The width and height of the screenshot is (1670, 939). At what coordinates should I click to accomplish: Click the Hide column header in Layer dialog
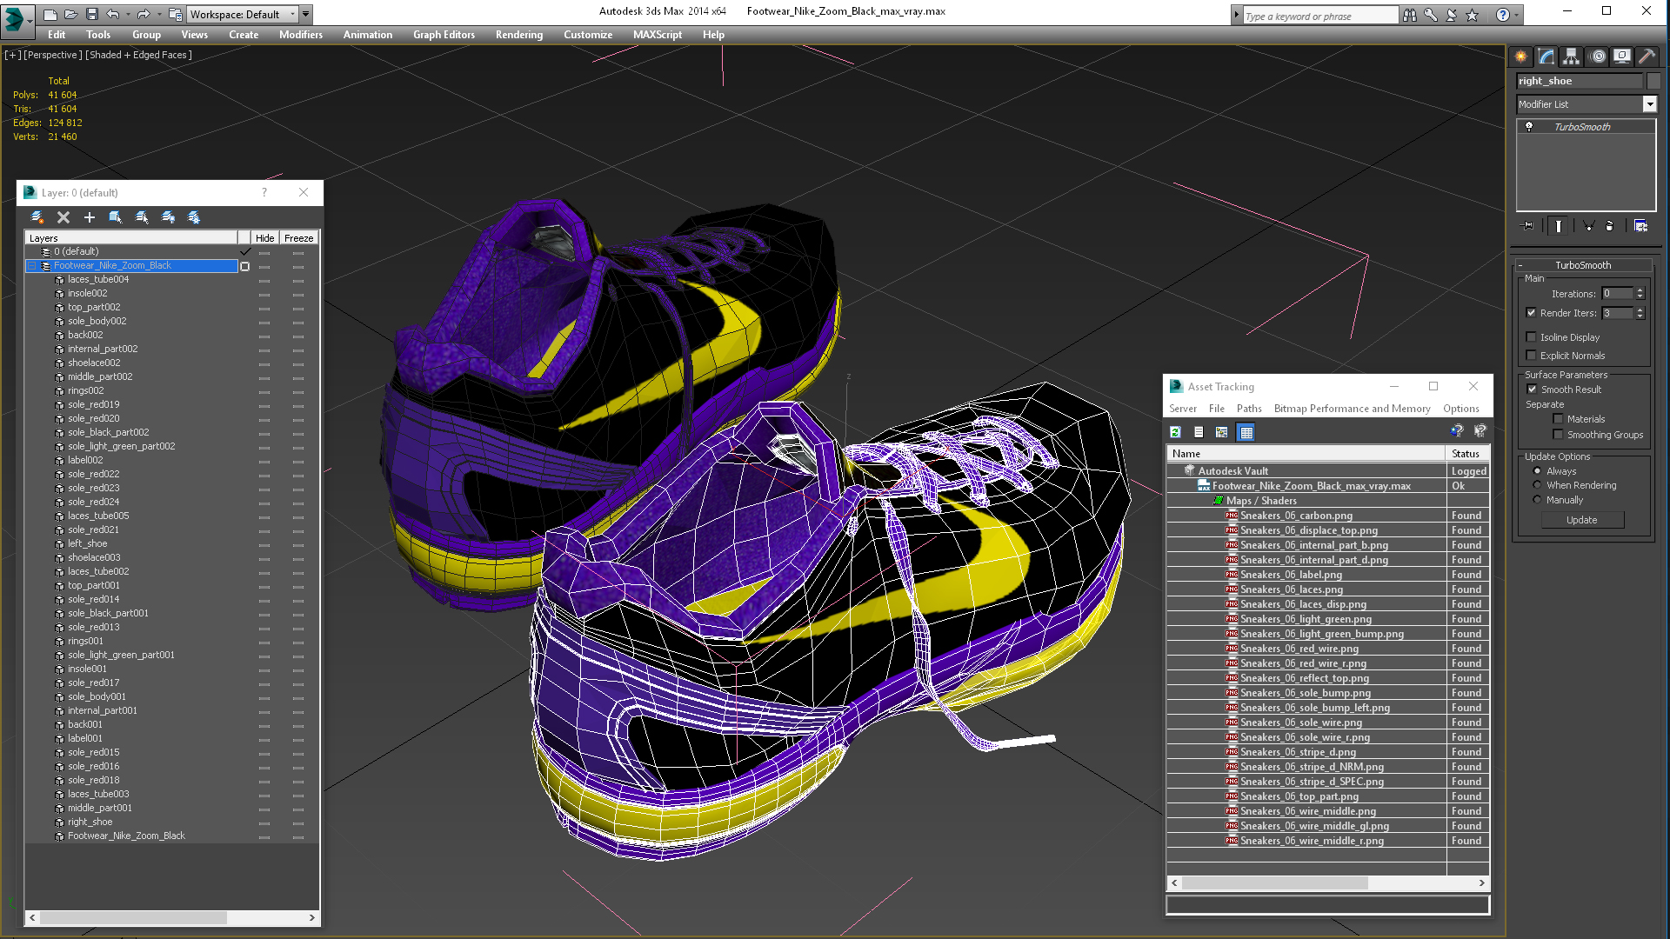(265, 238)
